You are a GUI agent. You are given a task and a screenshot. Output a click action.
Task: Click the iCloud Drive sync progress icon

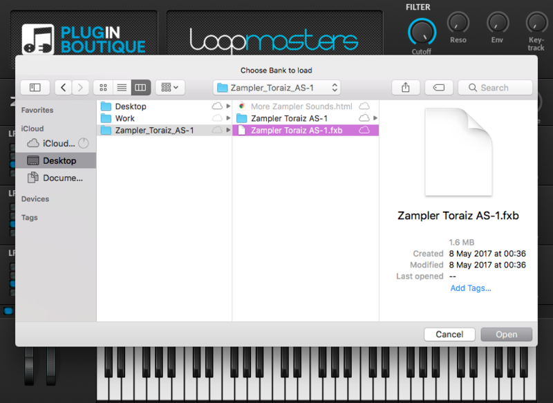[x=84, y=143]
